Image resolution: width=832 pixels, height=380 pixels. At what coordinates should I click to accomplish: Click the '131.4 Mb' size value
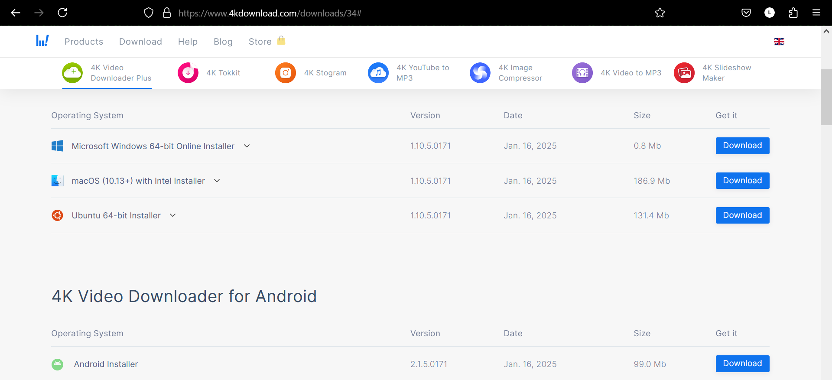[651, 215]
